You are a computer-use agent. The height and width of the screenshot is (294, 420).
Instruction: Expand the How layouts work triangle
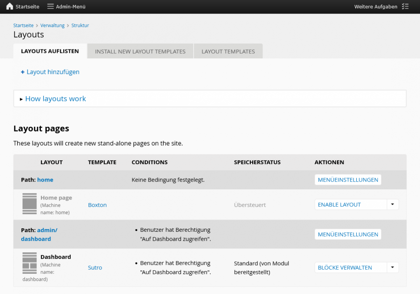click(x=21, y=99)
